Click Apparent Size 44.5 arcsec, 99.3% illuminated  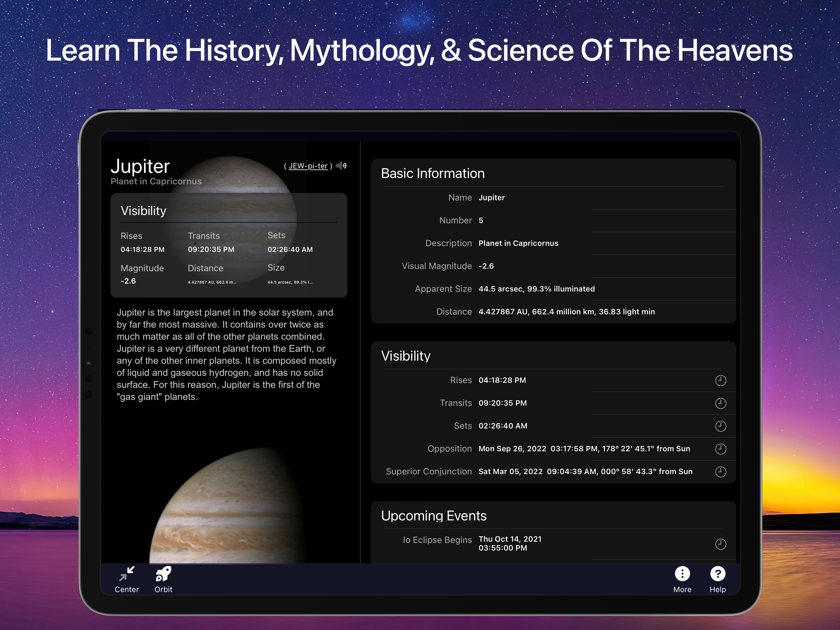[x=537, y=289]
